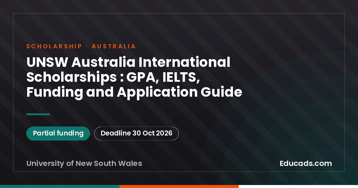This screenshot has width=358, height=188.
Task: Click the "SCHOLARSHIP · AUSTRALIA" category label
Action: 81,46
